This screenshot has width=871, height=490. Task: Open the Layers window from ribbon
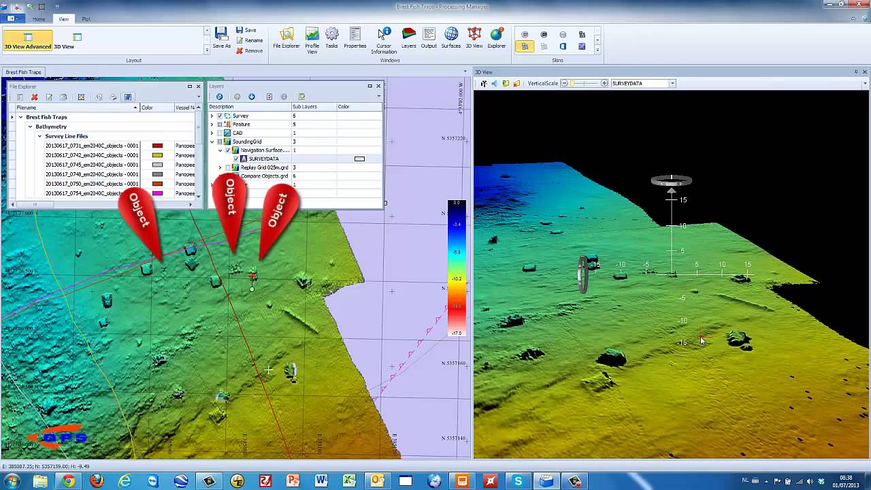409,37
